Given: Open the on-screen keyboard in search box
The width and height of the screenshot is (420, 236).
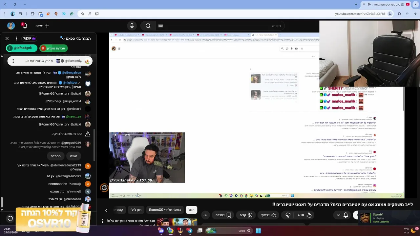Looking at the screenshot, I should click(x=160, y=26).
